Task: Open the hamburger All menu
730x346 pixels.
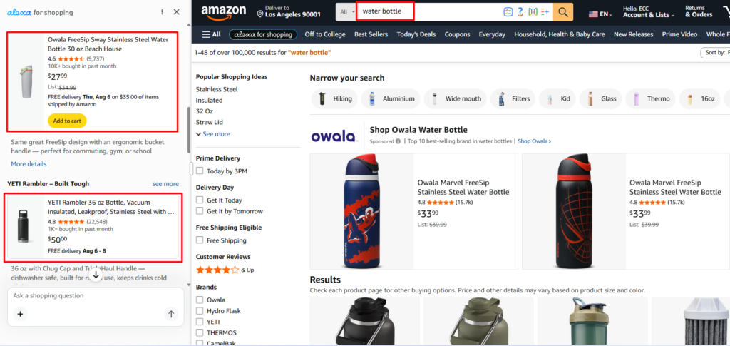Action: (x=211, y=34)
